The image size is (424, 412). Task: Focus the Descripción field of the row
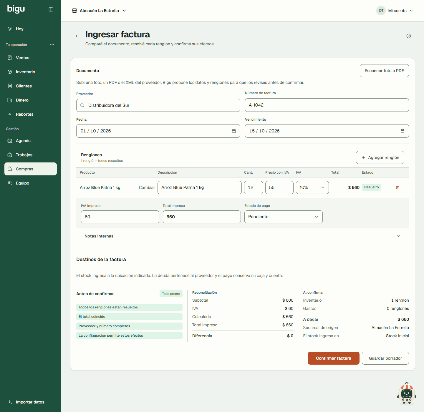click(200, 187)
